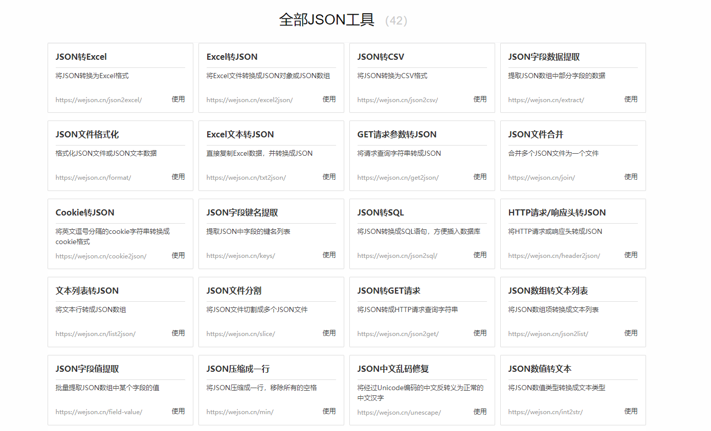
Task: Click 使用 on the JSON转Excel tool
Action: (x=178, y=100)
